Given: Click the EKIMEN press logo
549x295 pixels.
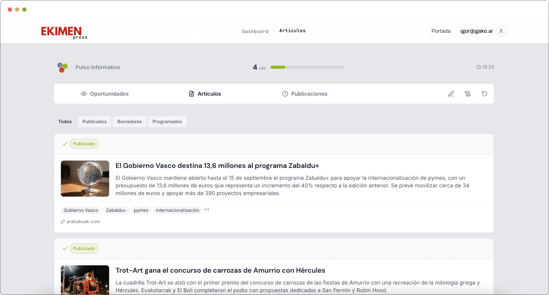Looking at the screenshot, I should pyautogui.click(x=64, y=33).
